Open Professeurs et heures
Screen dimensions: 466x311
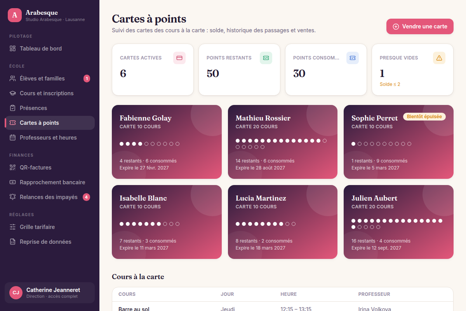coord(50,138)
